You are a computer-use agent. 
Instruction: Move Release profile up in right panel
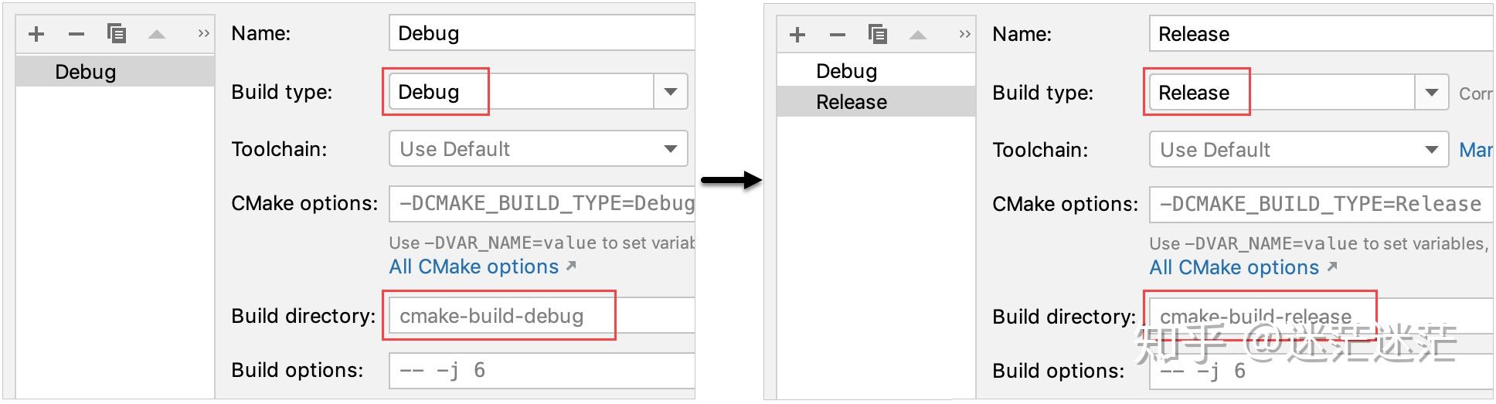tap(918, 35)
